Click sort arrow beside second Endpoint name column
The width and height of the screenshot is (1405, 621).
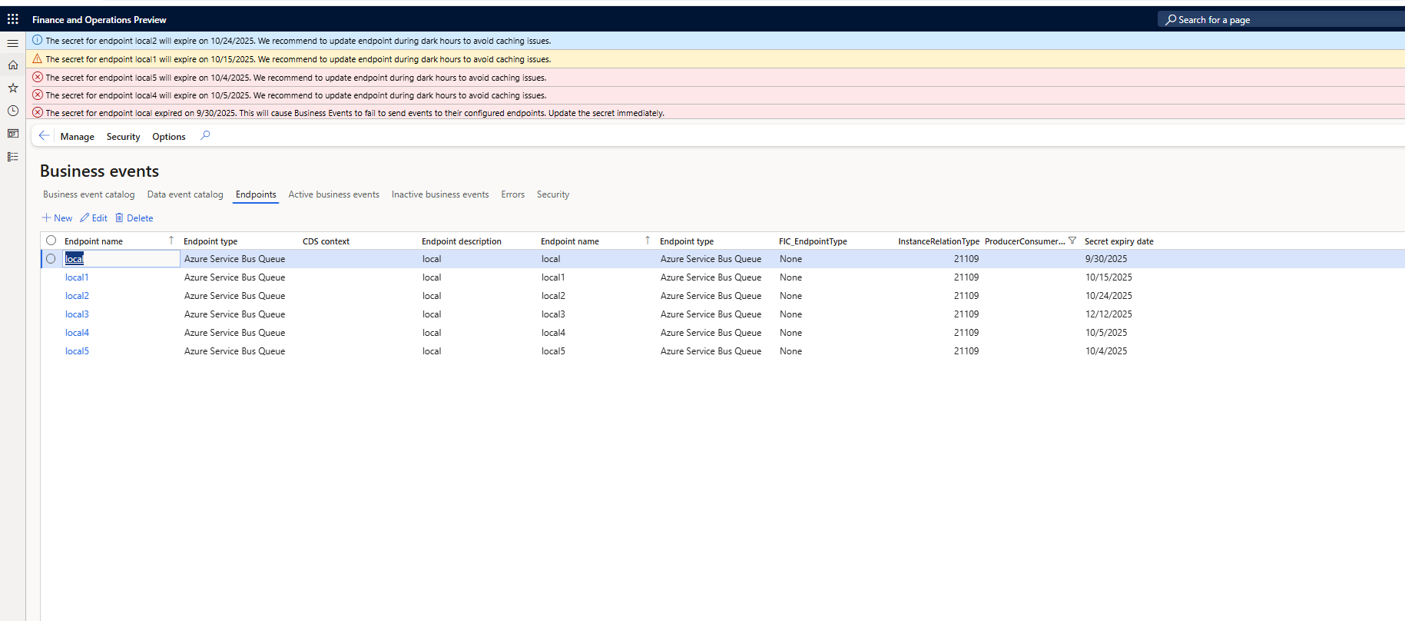tap(648, 241)
